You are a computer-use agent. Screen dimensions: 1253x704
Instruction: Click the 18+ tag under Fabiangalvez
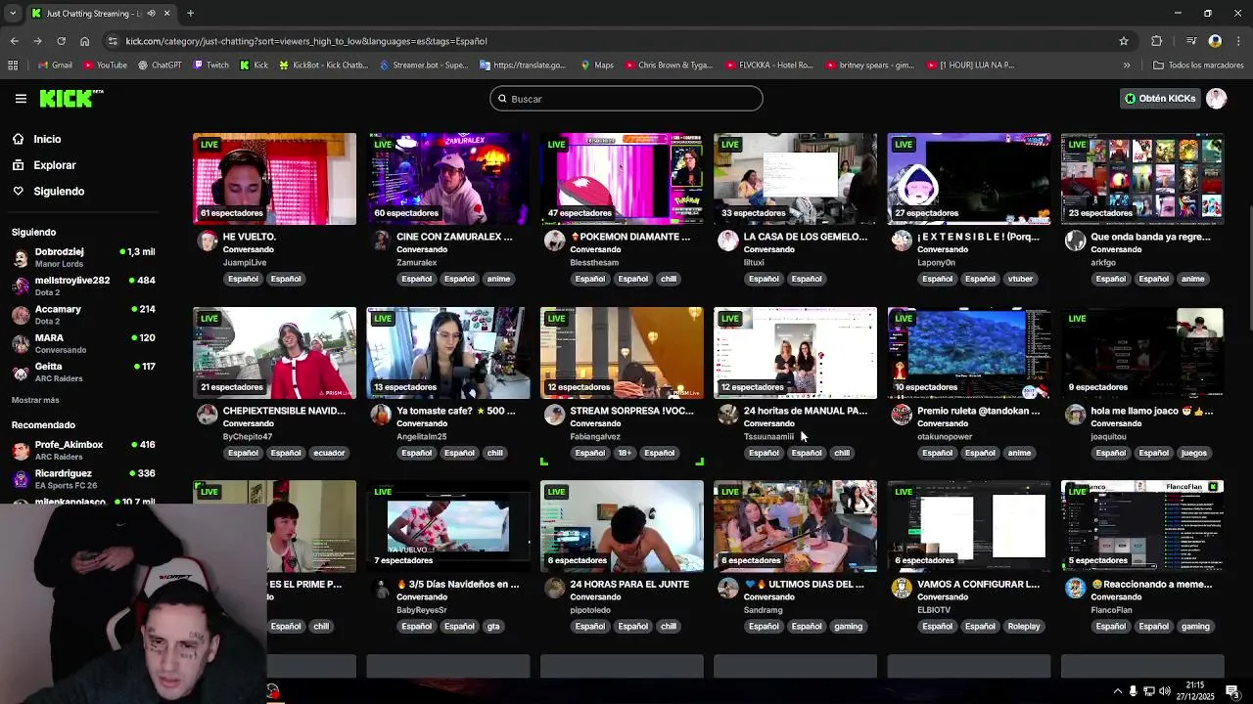coord(626,453)
